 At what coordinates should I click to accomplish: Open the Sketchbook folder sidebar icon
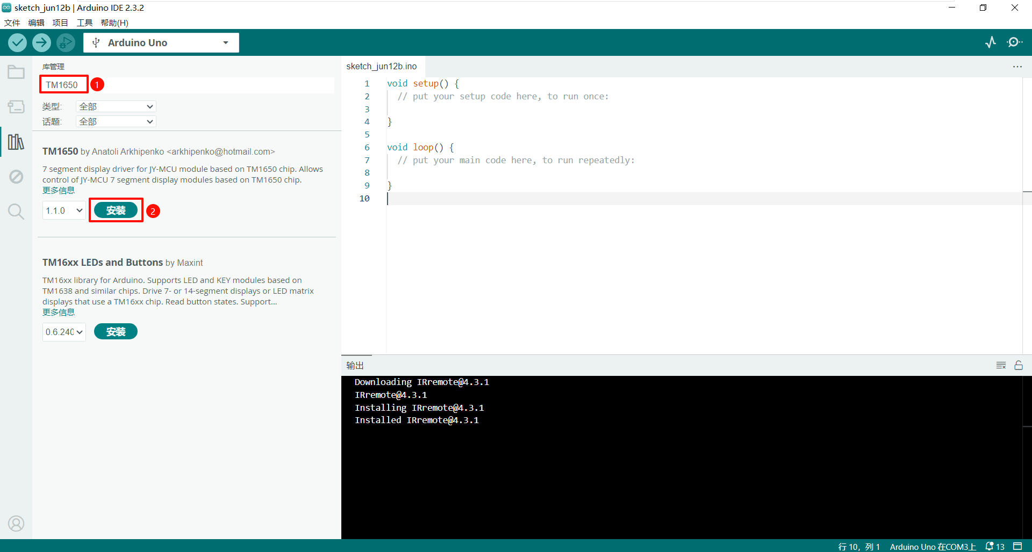16,72
